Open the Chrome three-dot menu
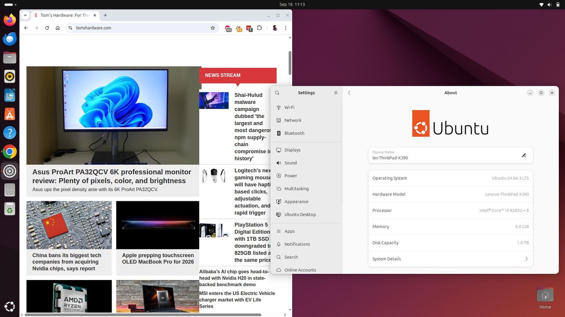 [286, 28]
